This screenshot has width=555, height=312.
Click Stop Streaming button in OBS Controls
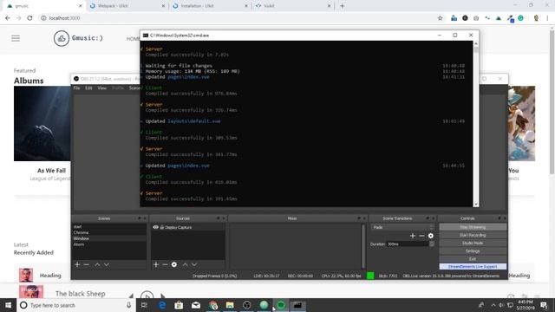pyautogui.click(x=473, y=227)
